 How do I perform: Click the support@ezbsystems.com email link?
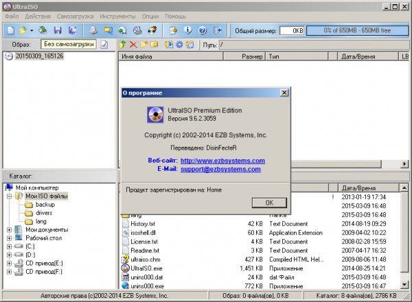[220, 169]
